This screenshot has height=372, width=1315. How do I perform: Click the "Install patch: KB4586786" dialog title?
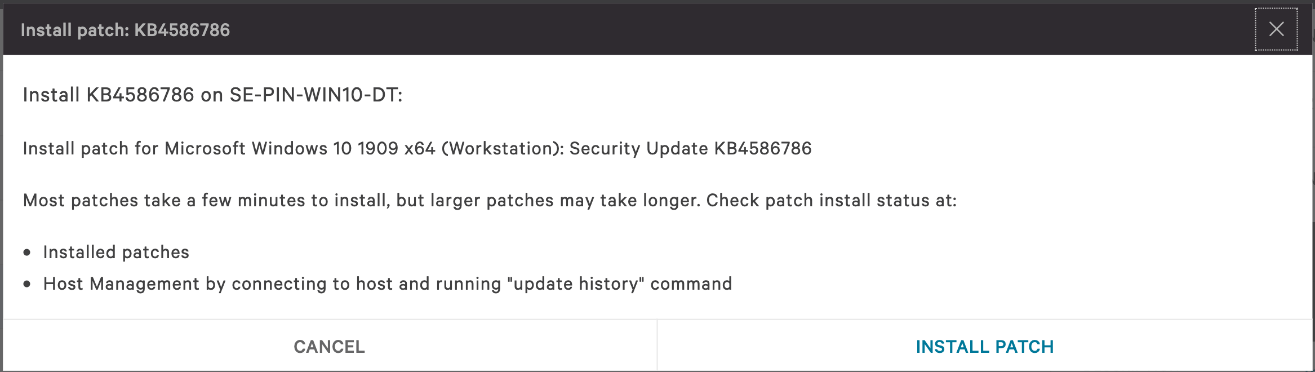[125, 30]
